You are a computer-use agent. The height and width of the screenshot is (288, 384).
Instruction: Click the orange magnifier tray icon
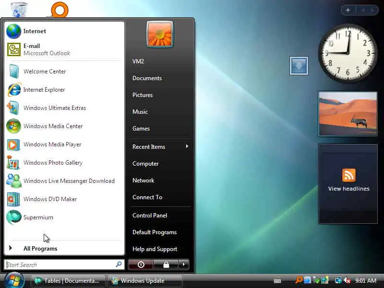point(299,280)
